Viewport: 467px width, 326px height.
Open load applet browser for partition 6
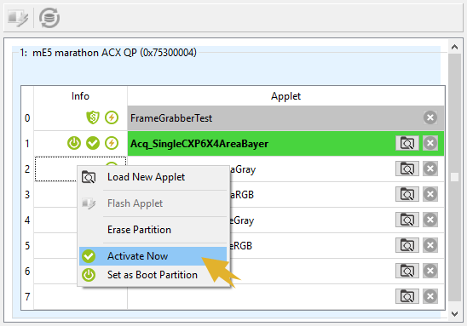pos(406,271)
